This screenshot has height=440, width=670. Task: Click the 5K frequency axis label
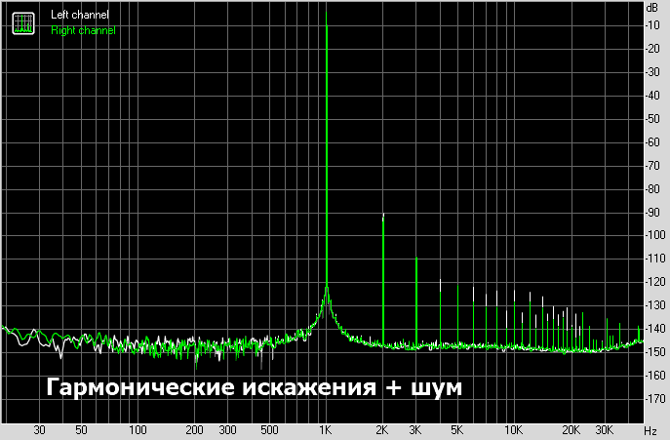click(457, 429)
